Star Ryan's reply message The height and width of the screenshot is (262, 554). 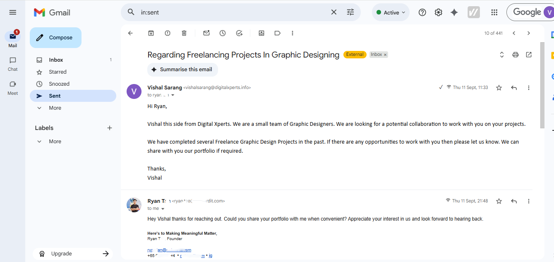tap(499, 201)
